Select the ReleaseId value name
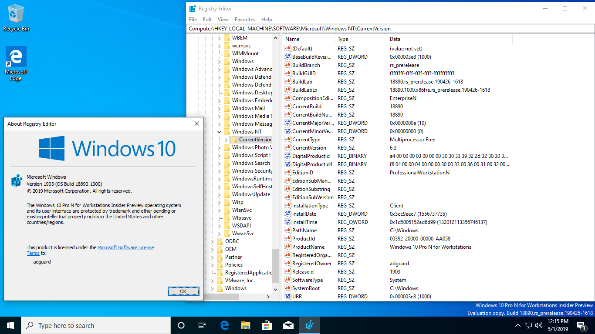The width and height of the screenshot is (595, 334). [x=303, y=272]
